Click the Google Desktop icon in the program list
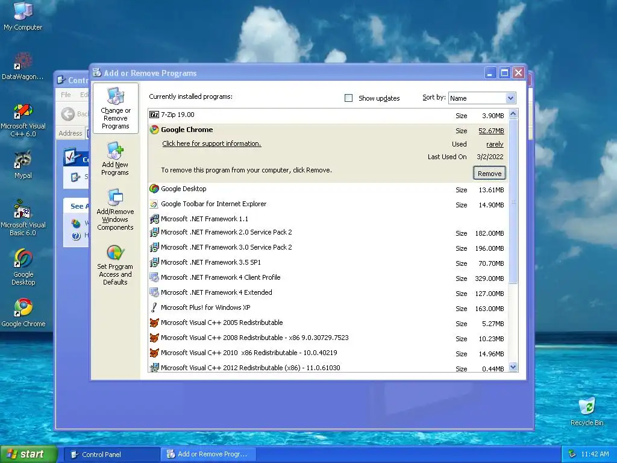The width and height of the screenshot is (617, 463). [154, 189]
